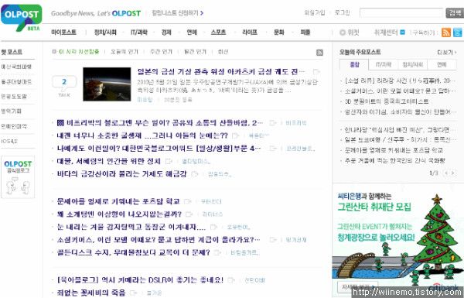464x298 pixels.
Task: Open the satellite thumbnail image
Action: [x=107, y=84]
